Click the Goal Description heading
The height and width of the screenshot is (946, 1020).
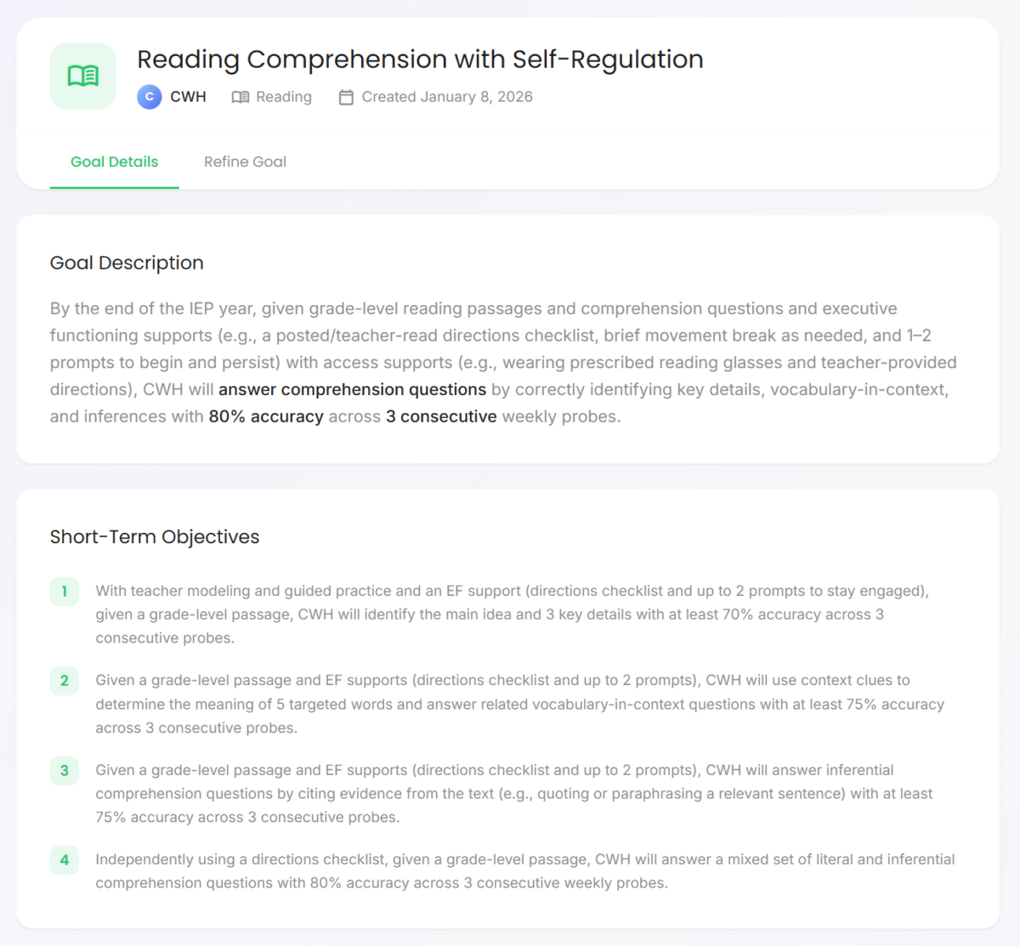[127, 263]
